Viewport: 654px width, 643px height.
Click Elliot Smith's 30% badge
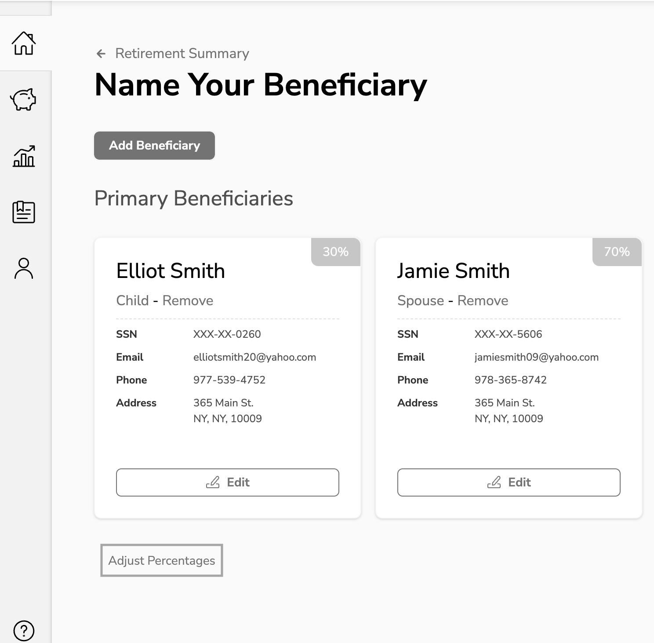click(336, 252)
